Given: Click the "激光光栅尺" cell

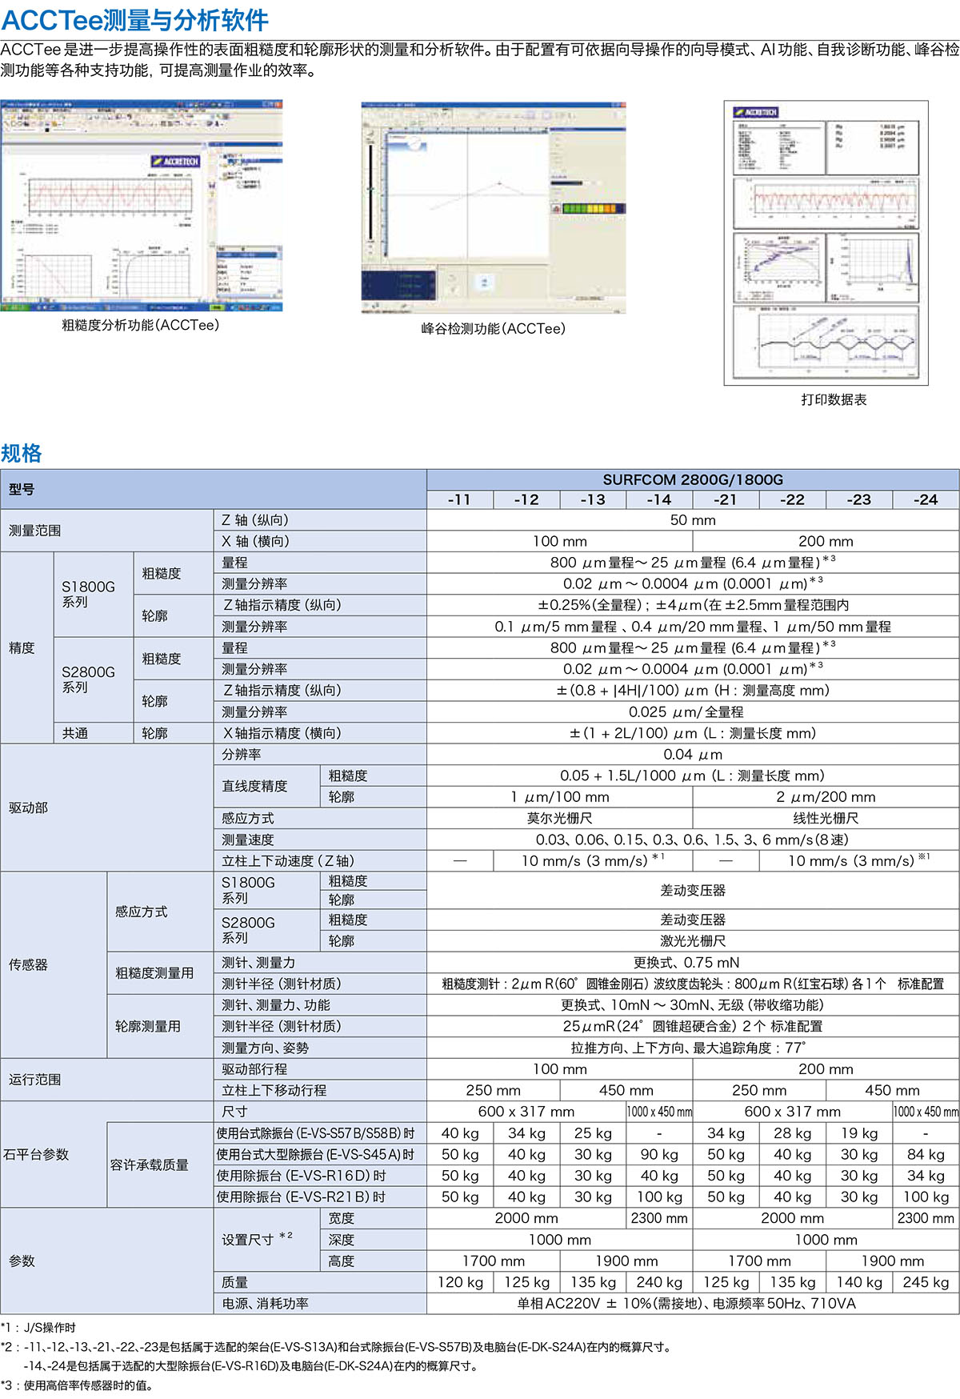Looking at the screenshot, I should (x=693, y=941).
